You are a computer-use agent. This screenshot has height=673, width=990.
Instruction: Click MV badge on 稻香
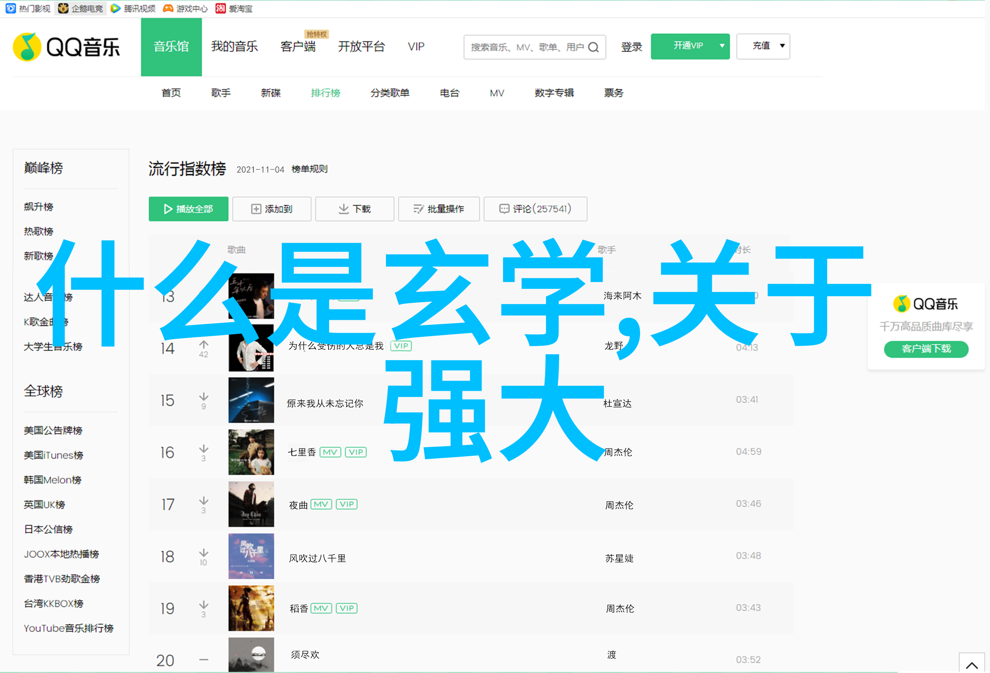[321, 608]
